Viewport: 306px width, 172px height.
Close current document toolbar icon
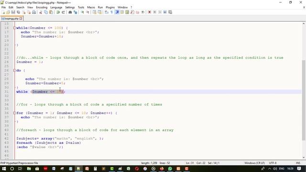click(x=23, y=12)
